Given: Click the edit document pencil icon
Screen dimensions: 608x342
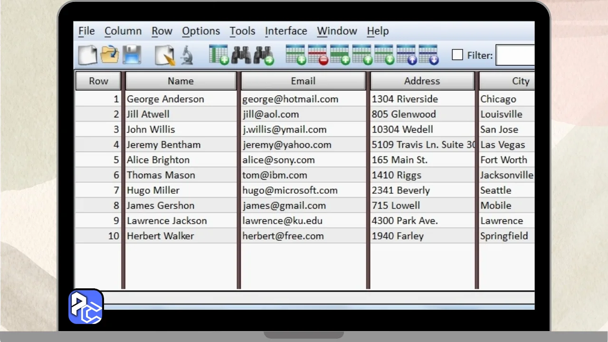Looking at the screenshot, I should 165,55.
